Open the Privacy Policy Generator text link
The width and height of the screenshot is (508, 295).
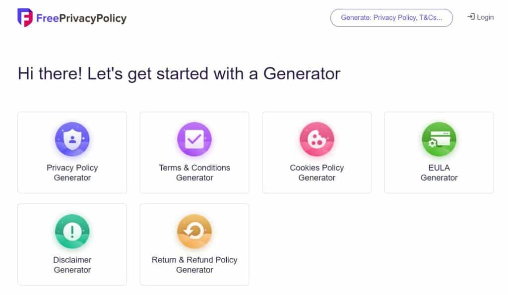tap(72, 173)
